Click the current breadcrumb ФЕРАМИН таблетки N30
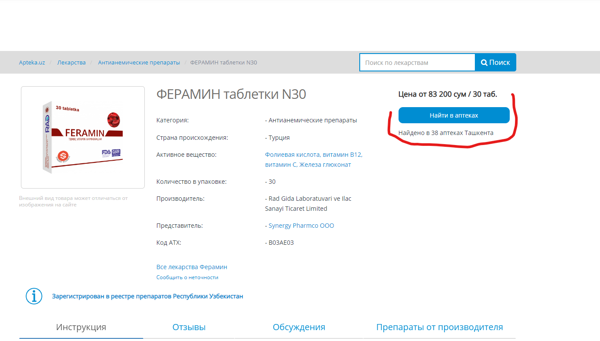The width and height of the screenshot is (600, 341). pyautogui.click(x=224, y=63)
